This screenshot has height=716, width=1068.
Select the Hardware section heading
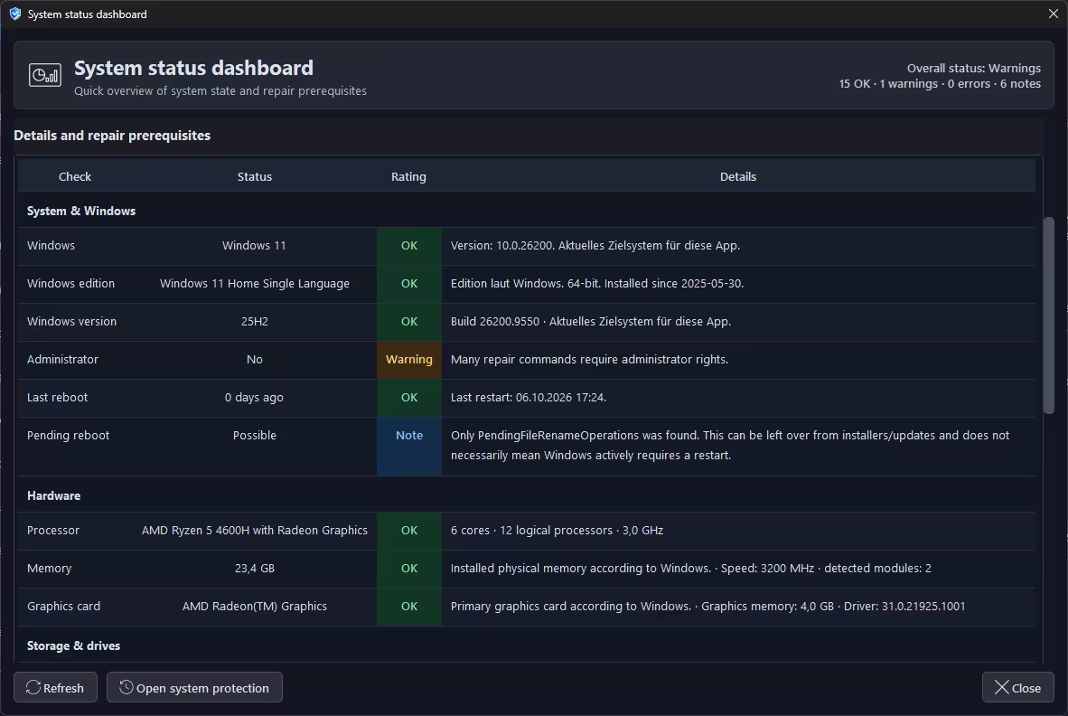54,496
